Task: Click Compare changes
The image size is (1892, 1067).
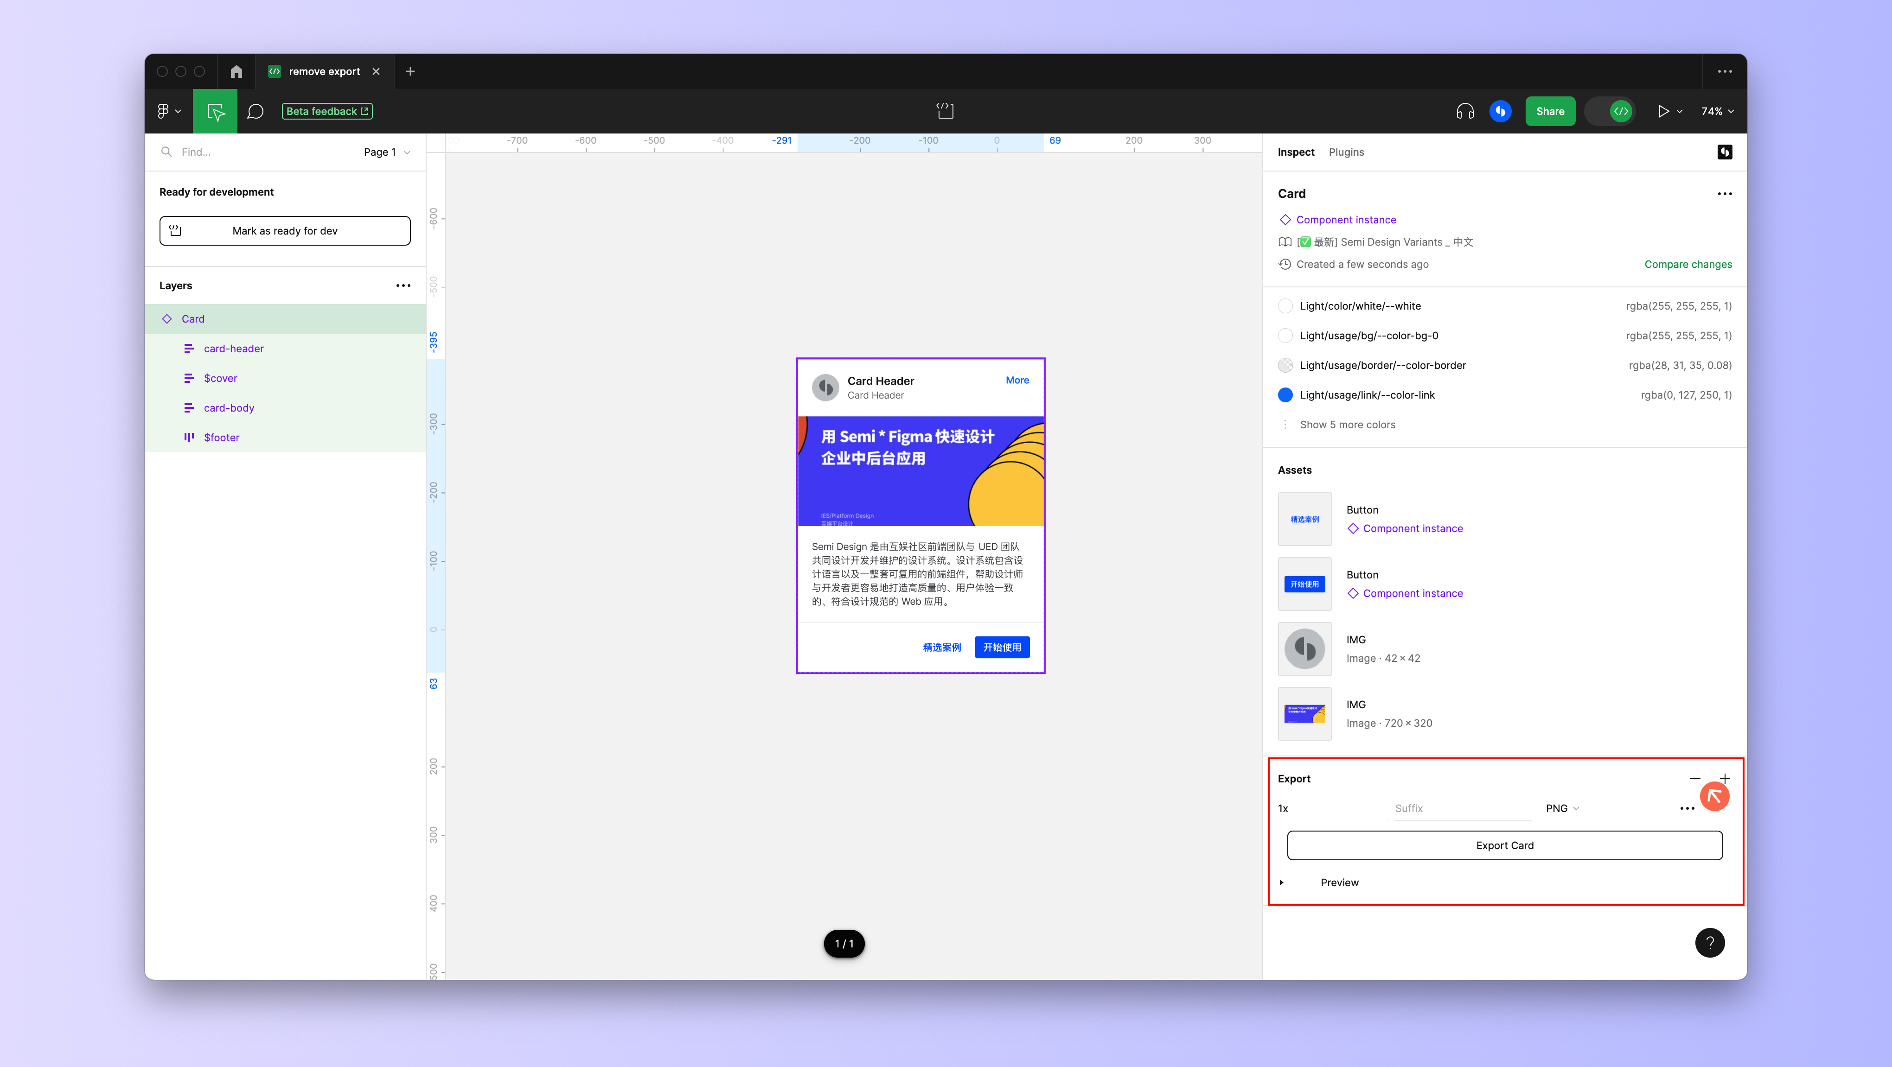Action: 1688,264
